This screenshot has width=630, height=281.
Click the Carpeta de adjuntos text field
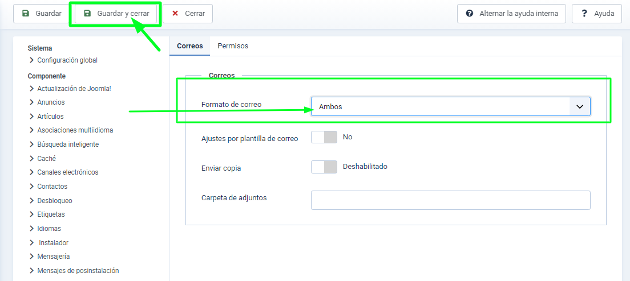tap(450, 200)
